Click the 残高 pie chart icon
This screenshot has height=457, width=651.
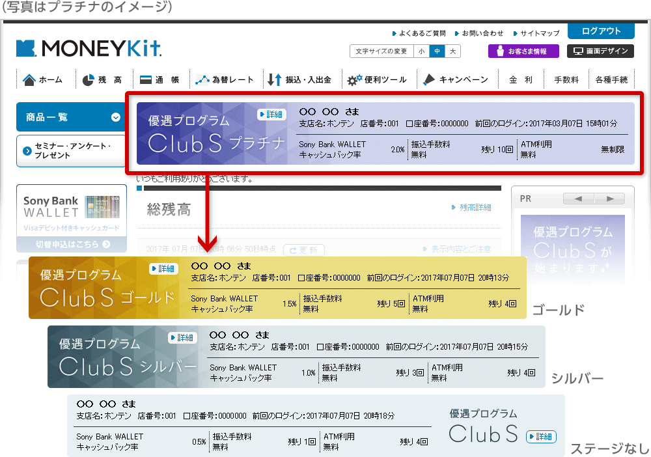coord(89,80)
